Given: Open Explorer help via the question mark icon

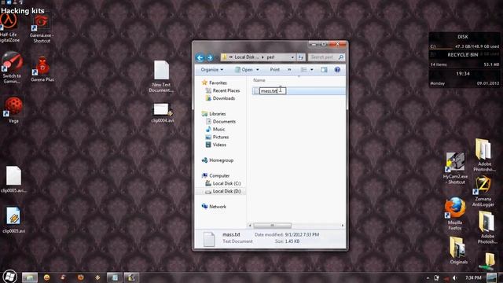Looking at the screenshot, I should 337,70.
